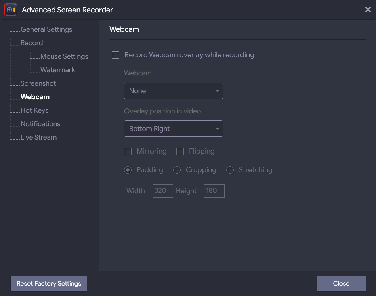The image size is (376, 296).
Task: Open Mouse Settings section
Action: 64,56
